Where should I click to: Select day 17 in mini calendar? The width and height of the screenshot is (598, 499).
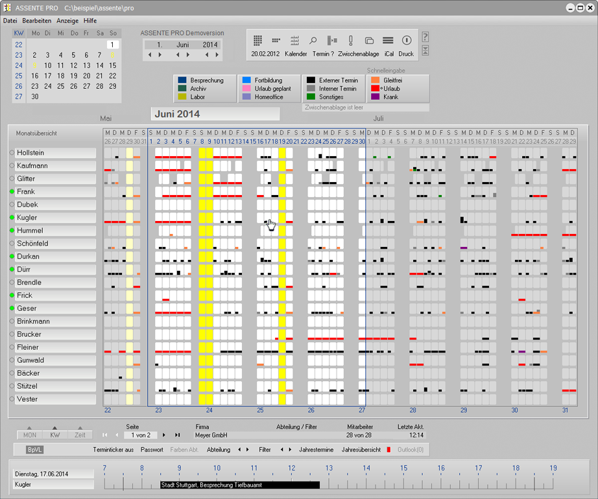click(48, 76)
